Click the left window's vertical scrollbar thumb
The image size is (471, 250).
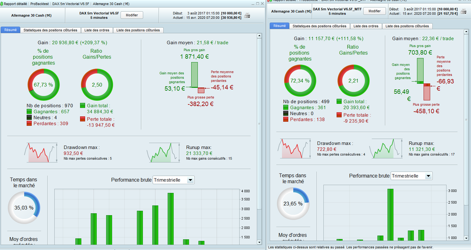click(259, 124)
